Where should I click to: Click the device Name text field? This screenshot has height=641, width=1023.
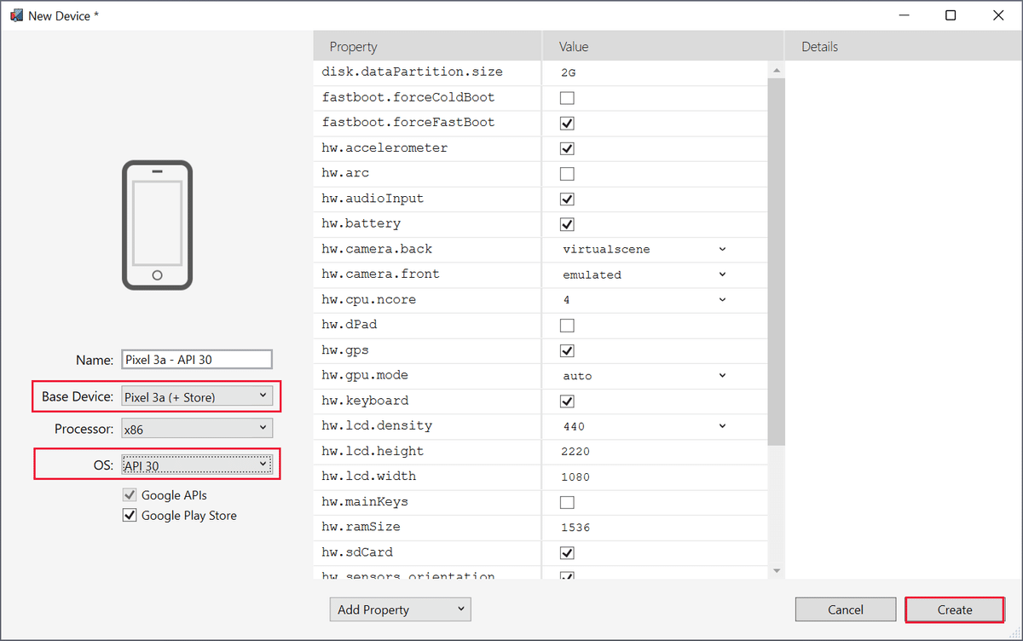[196, 360]
